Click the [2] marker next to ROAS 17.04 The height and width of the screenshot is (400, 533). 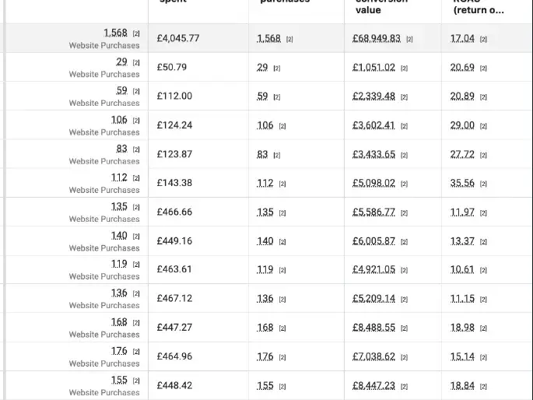pyautogui.click(x=483, y=40)
